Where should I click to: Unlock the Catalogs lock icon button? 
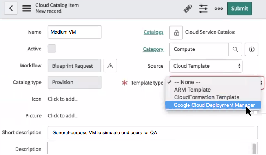pyautogui.click(x=176, y=32)
